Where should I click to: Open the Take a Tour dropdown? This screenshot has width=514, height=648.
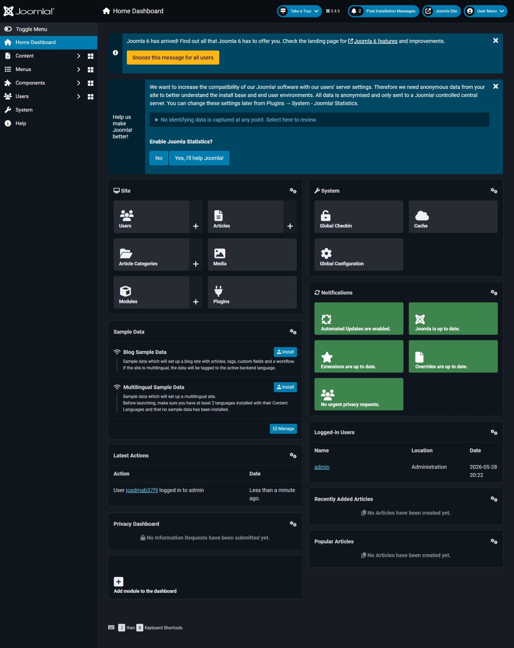point(299,11)
